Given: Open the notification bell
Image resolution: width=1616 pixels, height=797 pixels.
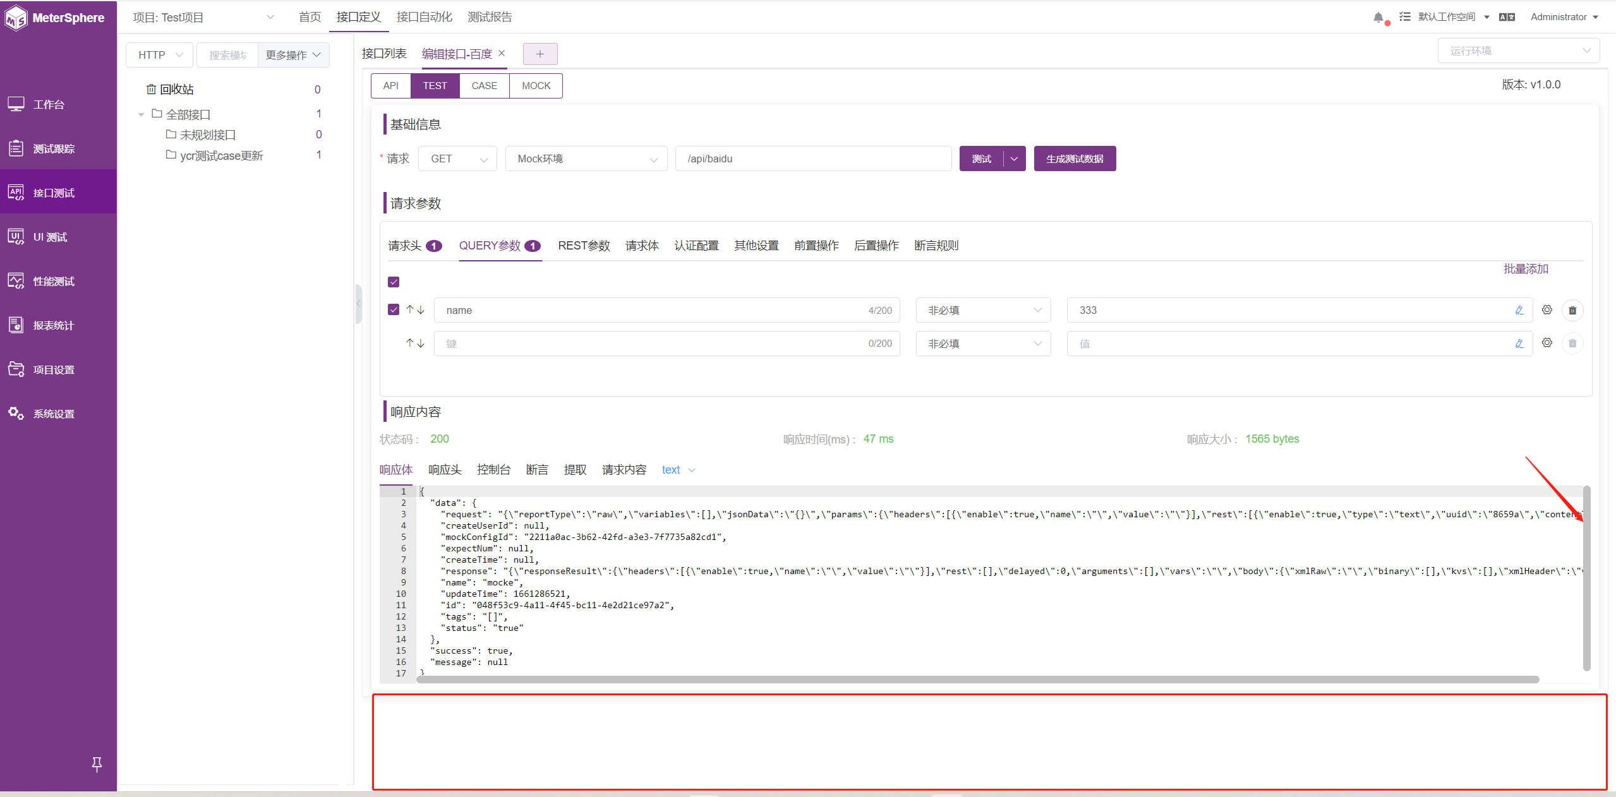Looking at the screenshot, I should click(1378, 17).
